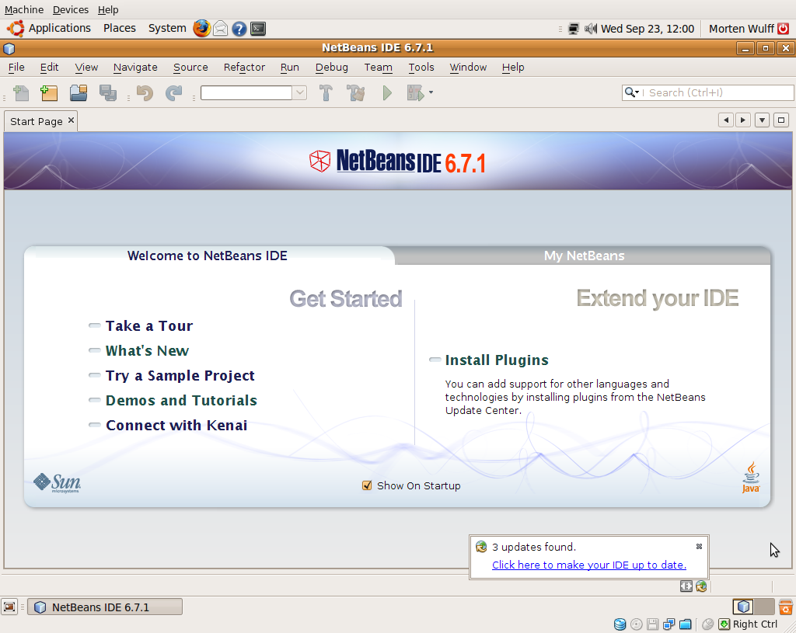Select the Welcome to NetBeans IDE tab
The height and width of the screenshot is (633, 796).
pyautogui.click(x=207, y=256)
